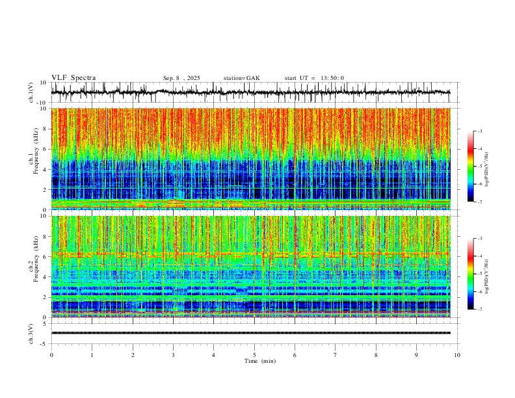The width and height of the screenshot is (515, 398).
Task: Click the "8" tick on the time axis
Action: tap(376, 355)
